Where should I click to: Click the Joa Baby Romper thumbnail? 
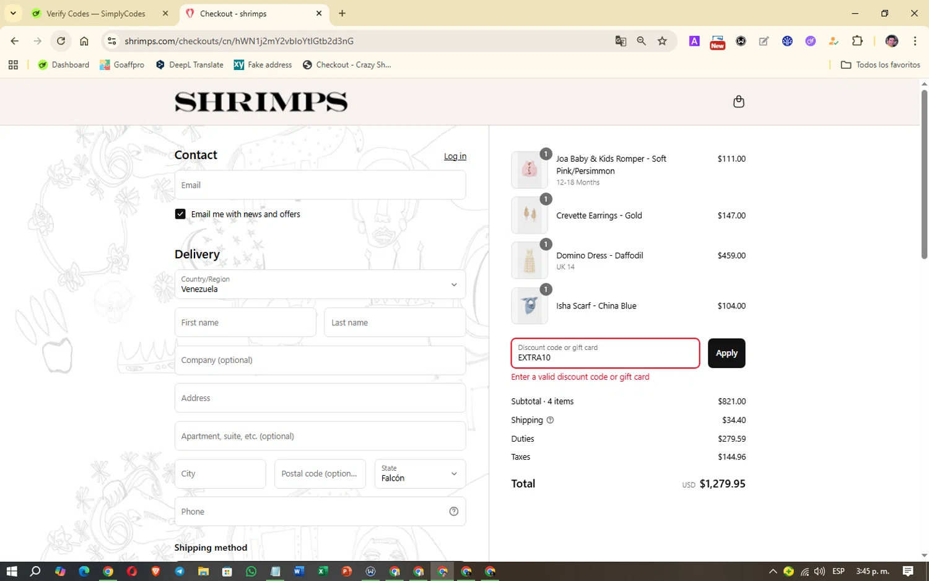tap(530, 170)
